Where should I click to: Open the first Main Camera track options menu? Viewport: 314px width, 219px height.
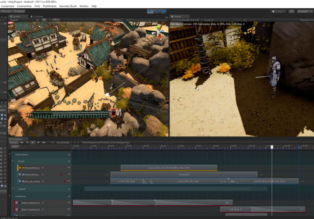(x=68, y=203)
